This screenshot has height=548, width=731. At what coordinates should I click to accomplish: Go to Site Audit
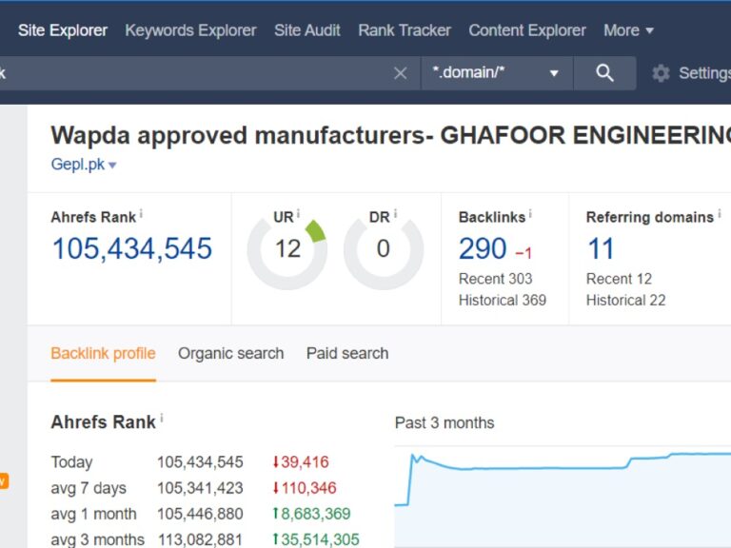coord(307,30)
